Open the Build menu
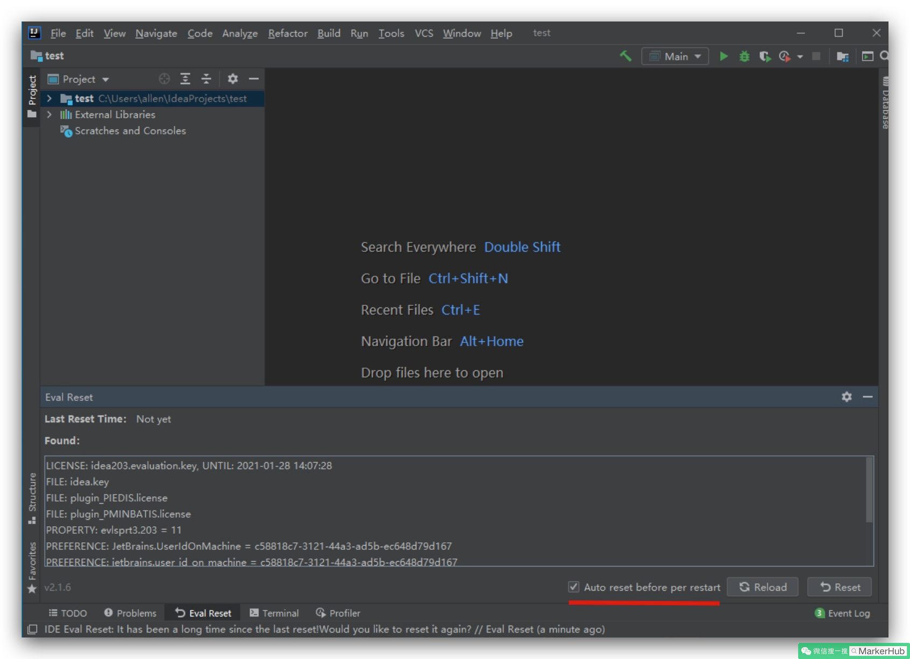Viewport: 910px width, 659px height. pos(329,33)
